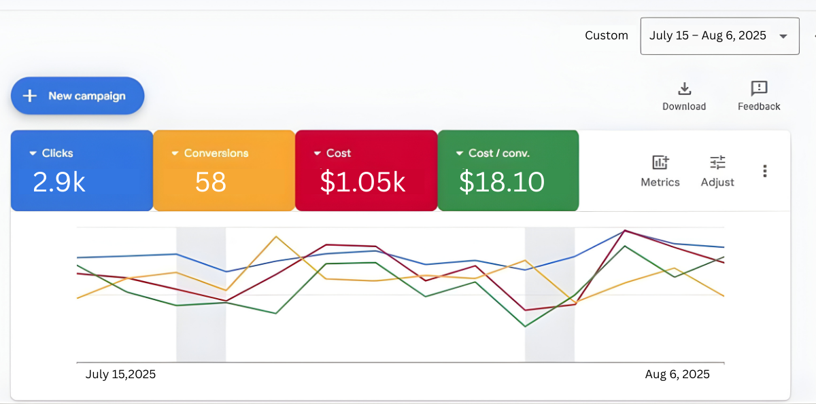Click the orange line's highest peak
816x404 pixels.
(x=275, y=237)
